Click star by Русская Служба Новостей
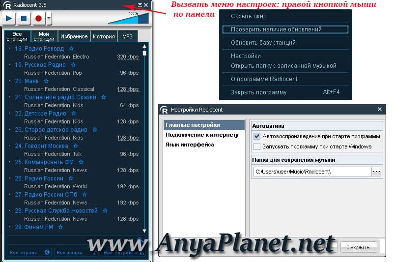Image resolution: width=393 pixels, height=262 pixels. tap(105, 210)
